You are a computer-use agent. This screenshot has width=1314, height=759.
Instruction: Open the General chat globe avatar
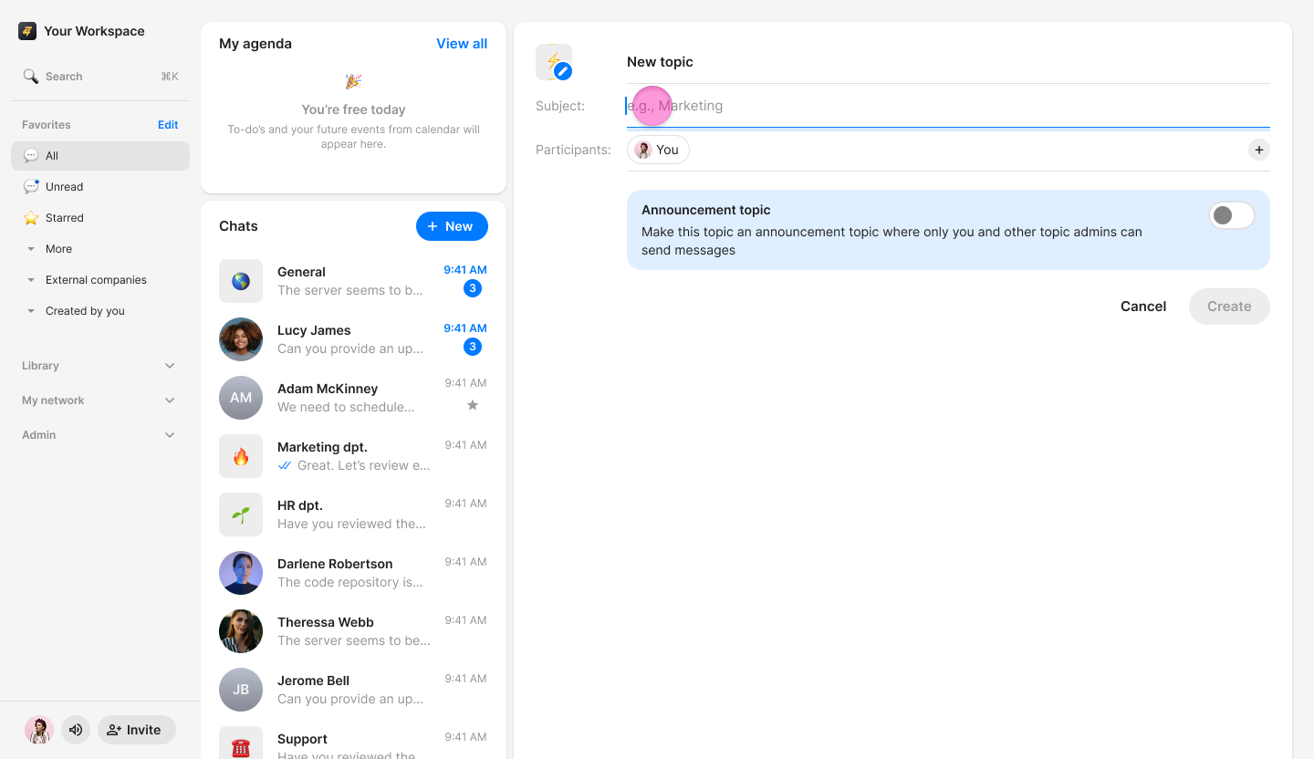coord(241,281)
